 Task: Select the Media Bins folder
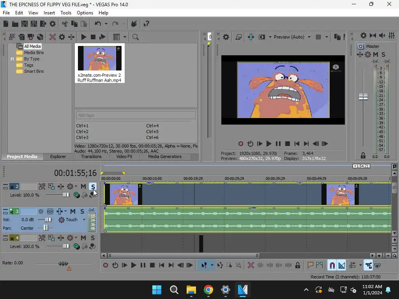click(x=34, y=53)
